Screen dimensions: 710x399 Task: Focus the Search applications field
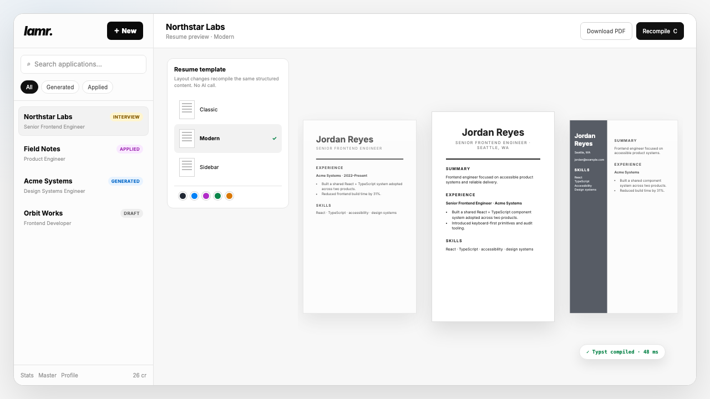[83, 64]
